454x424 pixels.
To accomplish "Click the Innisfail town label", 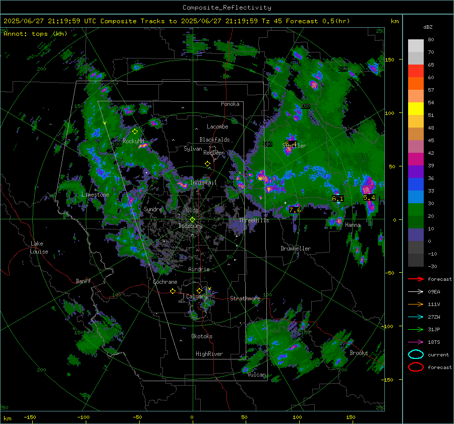I will [203, 183].
